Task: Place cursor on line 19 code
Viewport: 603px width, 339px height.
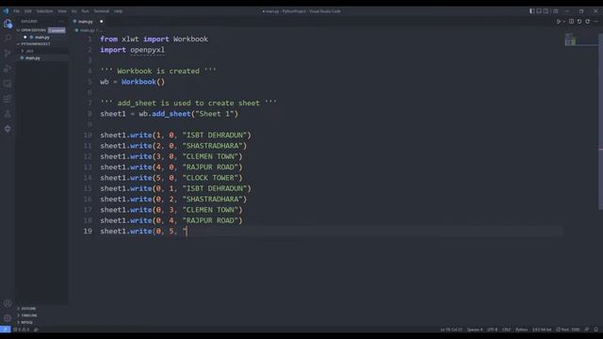Action: pos(143,231)
